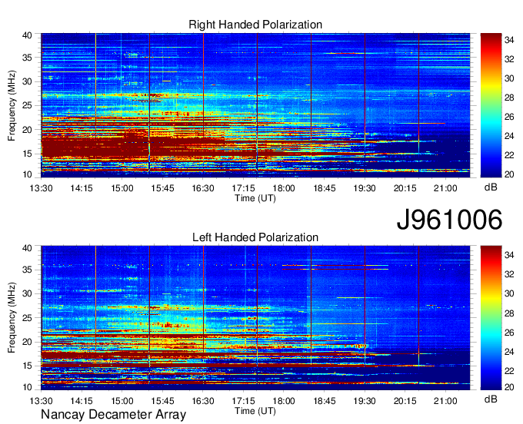Click 18:00 time tick on right-handed plot
The height and width of the screenshot is (424, 523).
coord(284,188)
